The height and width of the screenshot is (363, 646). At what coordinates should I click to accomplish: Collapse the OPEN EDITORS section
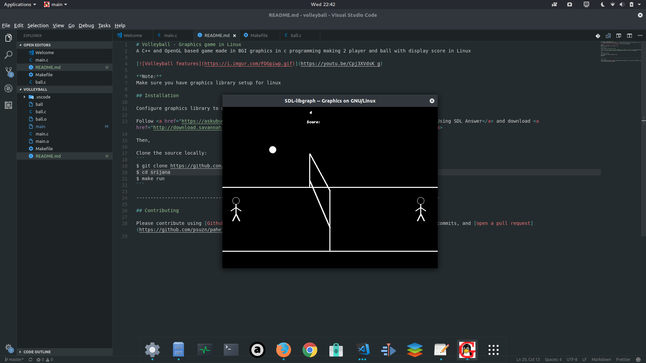click(x=65, y=45)
